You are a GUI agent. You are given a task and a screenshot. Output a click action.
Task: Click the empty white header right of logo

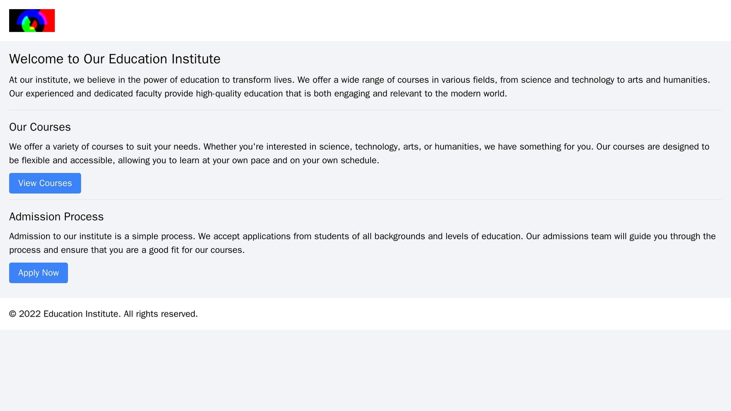[384, 21]
